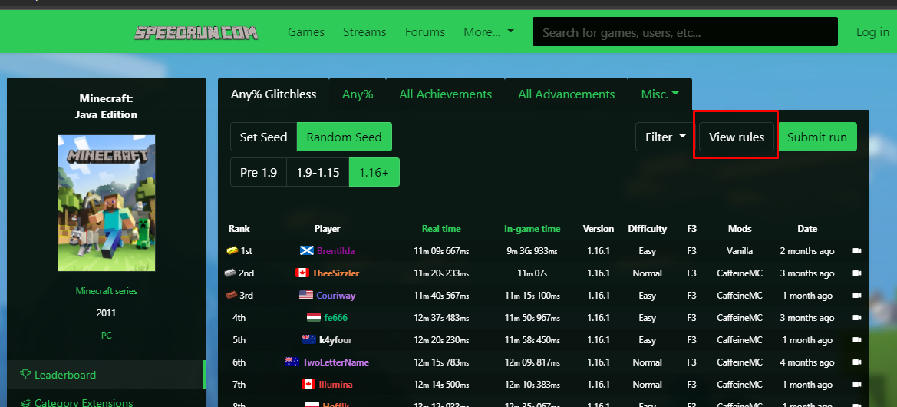The image size is (897, 407).
Task: Open the All Advancements tab
Action: [566, 94]
